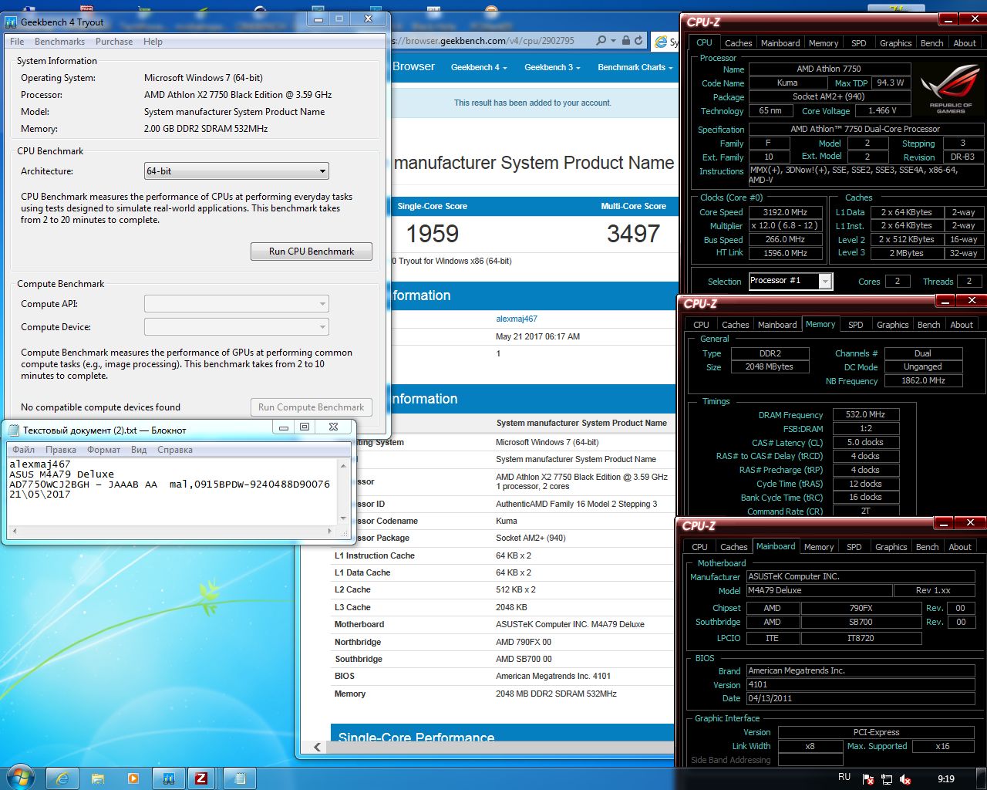Image resolution: width=987 pixels, height=790 pixels.
Task: Open the Architecture 64-bit dropdown
Action: click(x=237, y=171)
